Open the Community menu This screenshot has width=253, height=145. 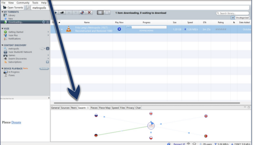coord(23,3)
